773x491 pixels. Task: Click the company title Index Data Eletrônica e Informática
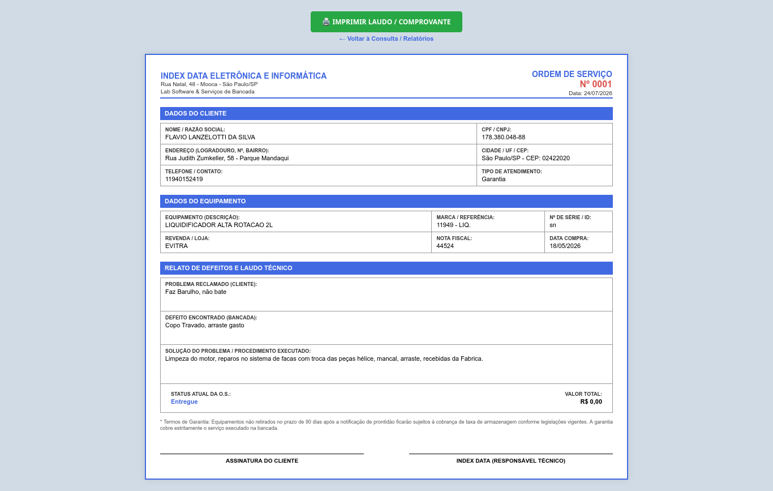tap(244, 76)
